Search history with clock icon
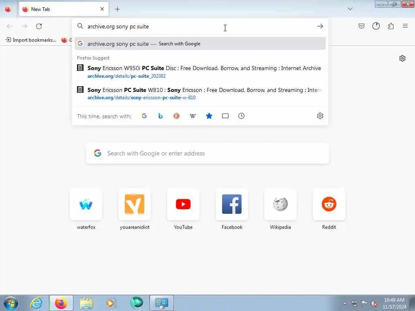The height and width of the screenshot is (311, 415). [x=242, y=116]
